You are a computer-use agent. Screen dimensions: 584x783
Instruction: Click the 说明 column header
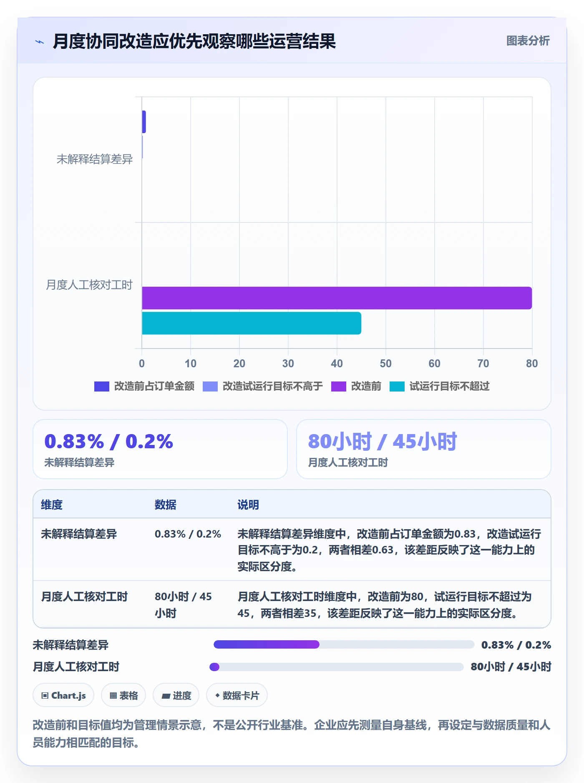click(x=248, y=505)
